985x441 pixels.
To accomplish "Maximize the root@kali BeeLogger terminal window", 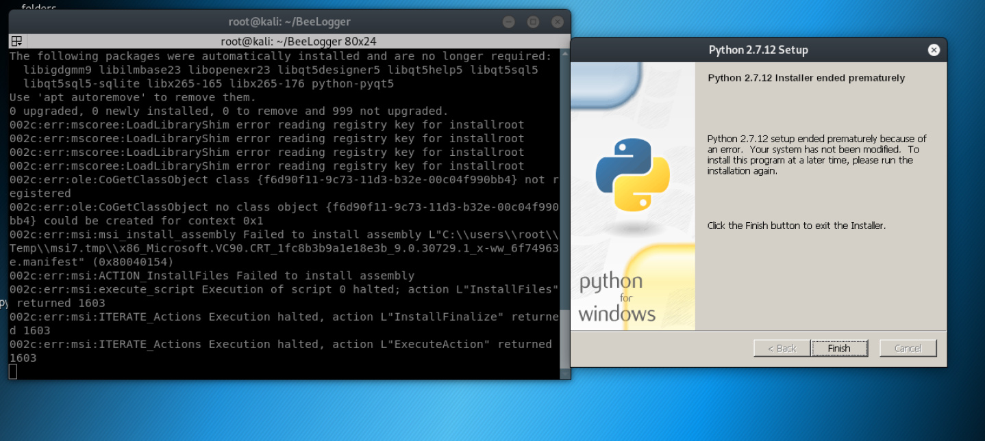I will pyautogui.click(x=534, y=22).
